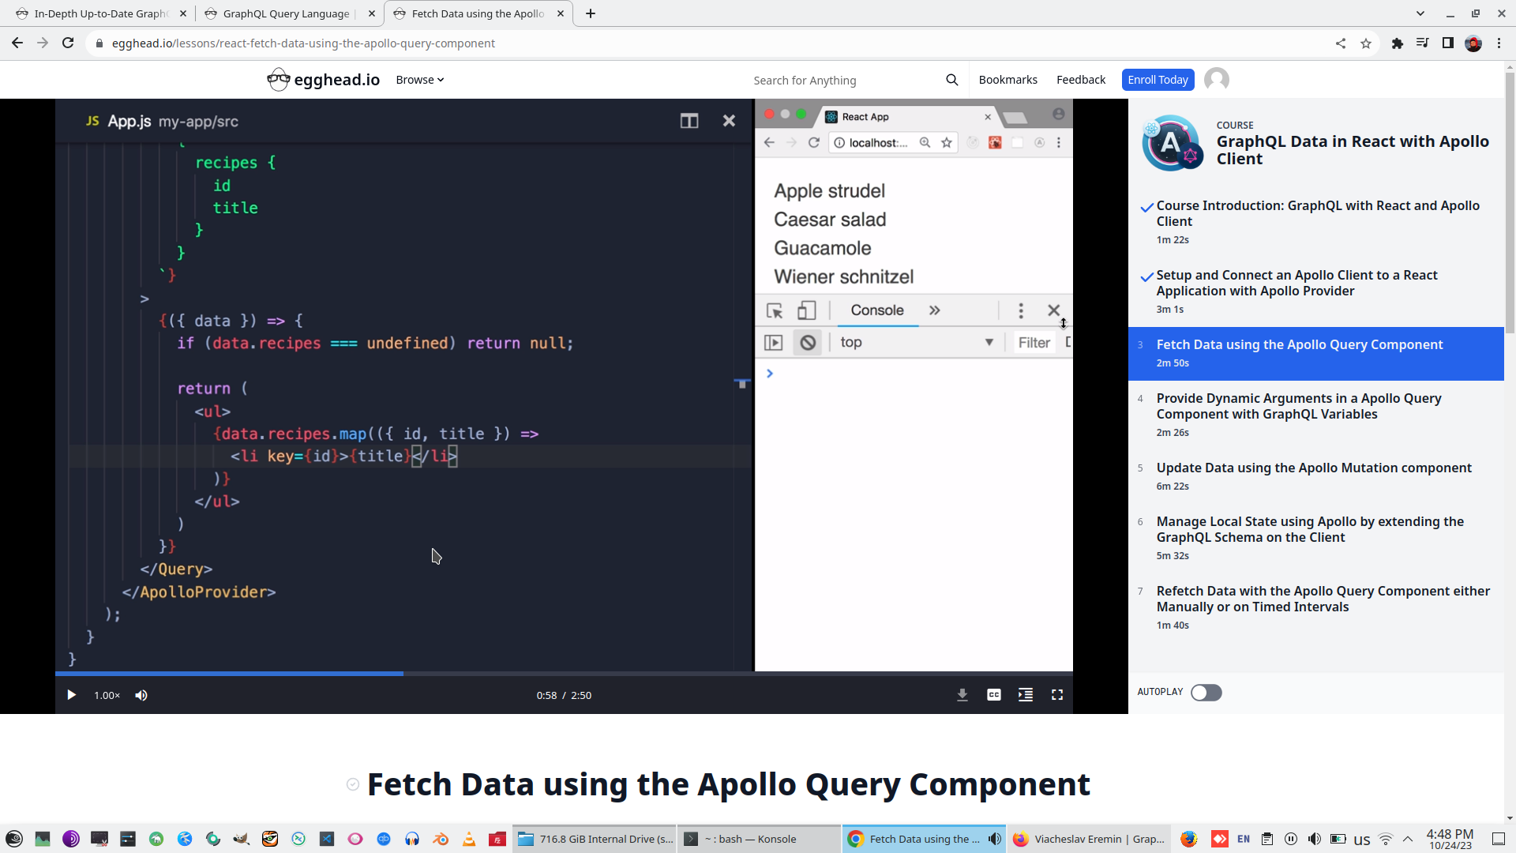
Task: Click the search magnifier icon
Action: (951, 80)
